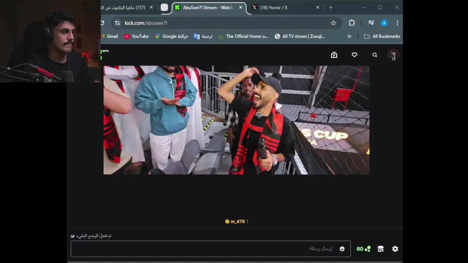Click the stream video player

[x=236, y=120]
